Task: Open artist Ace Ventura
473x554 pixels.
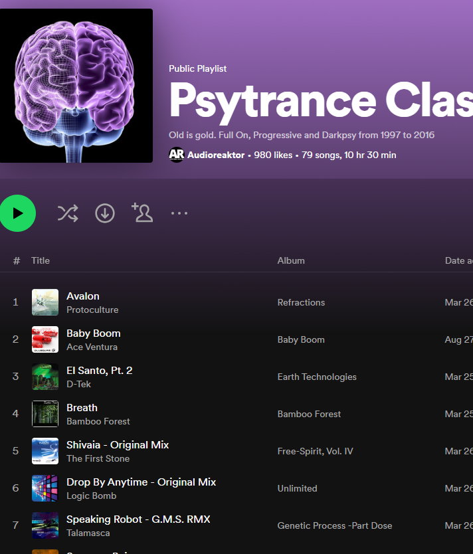Action: (92, 347)
